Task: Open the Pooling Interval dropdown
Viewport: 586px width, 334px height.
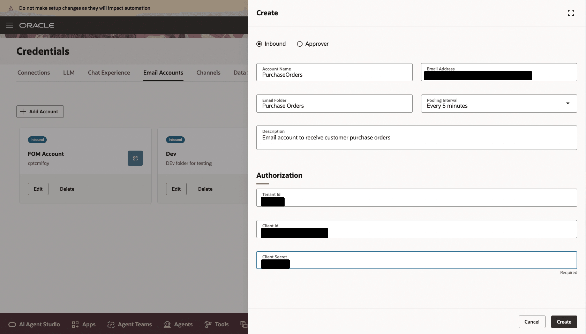Action: pos(499,104)
